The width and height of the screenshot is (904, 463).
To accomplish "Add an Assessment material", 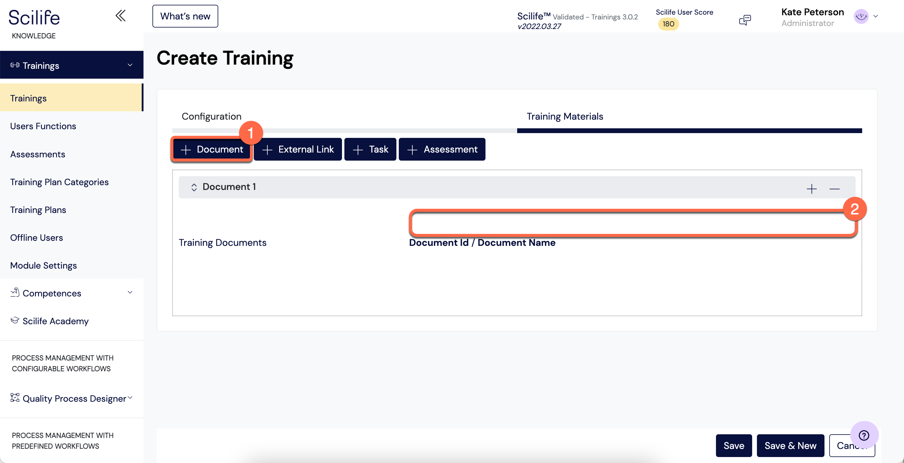I will [x=442, y=150].
